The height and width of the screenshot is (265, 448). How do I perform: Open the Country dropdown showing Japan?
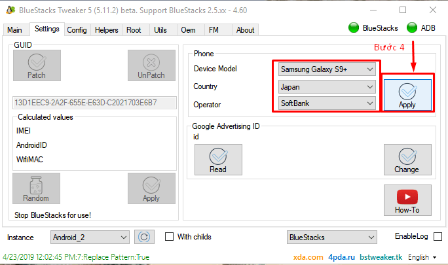[x=327, y=87]
